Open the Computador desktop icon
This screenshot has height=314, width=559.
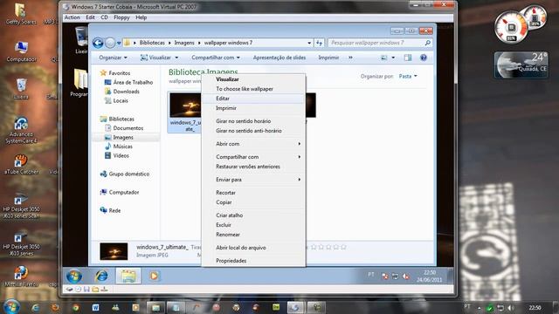coord(21,52)
